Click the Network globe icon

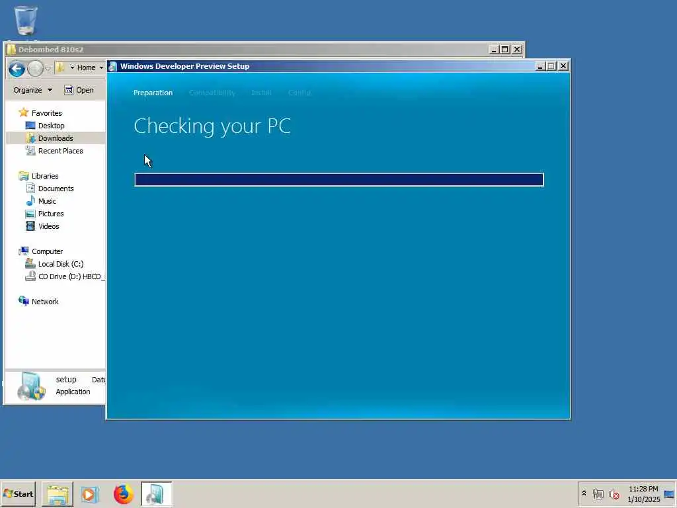point(24,301)
